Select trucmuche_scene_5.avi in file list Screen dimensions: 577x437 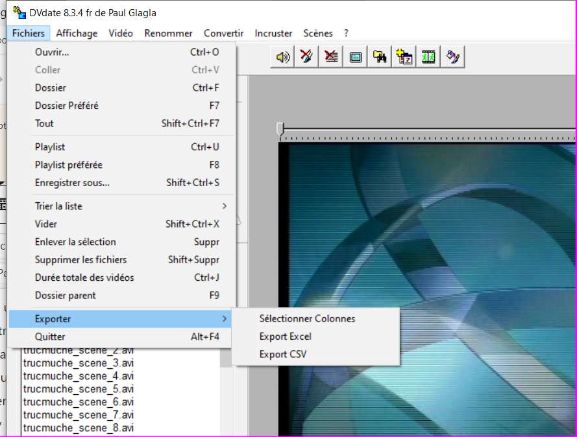79,389
